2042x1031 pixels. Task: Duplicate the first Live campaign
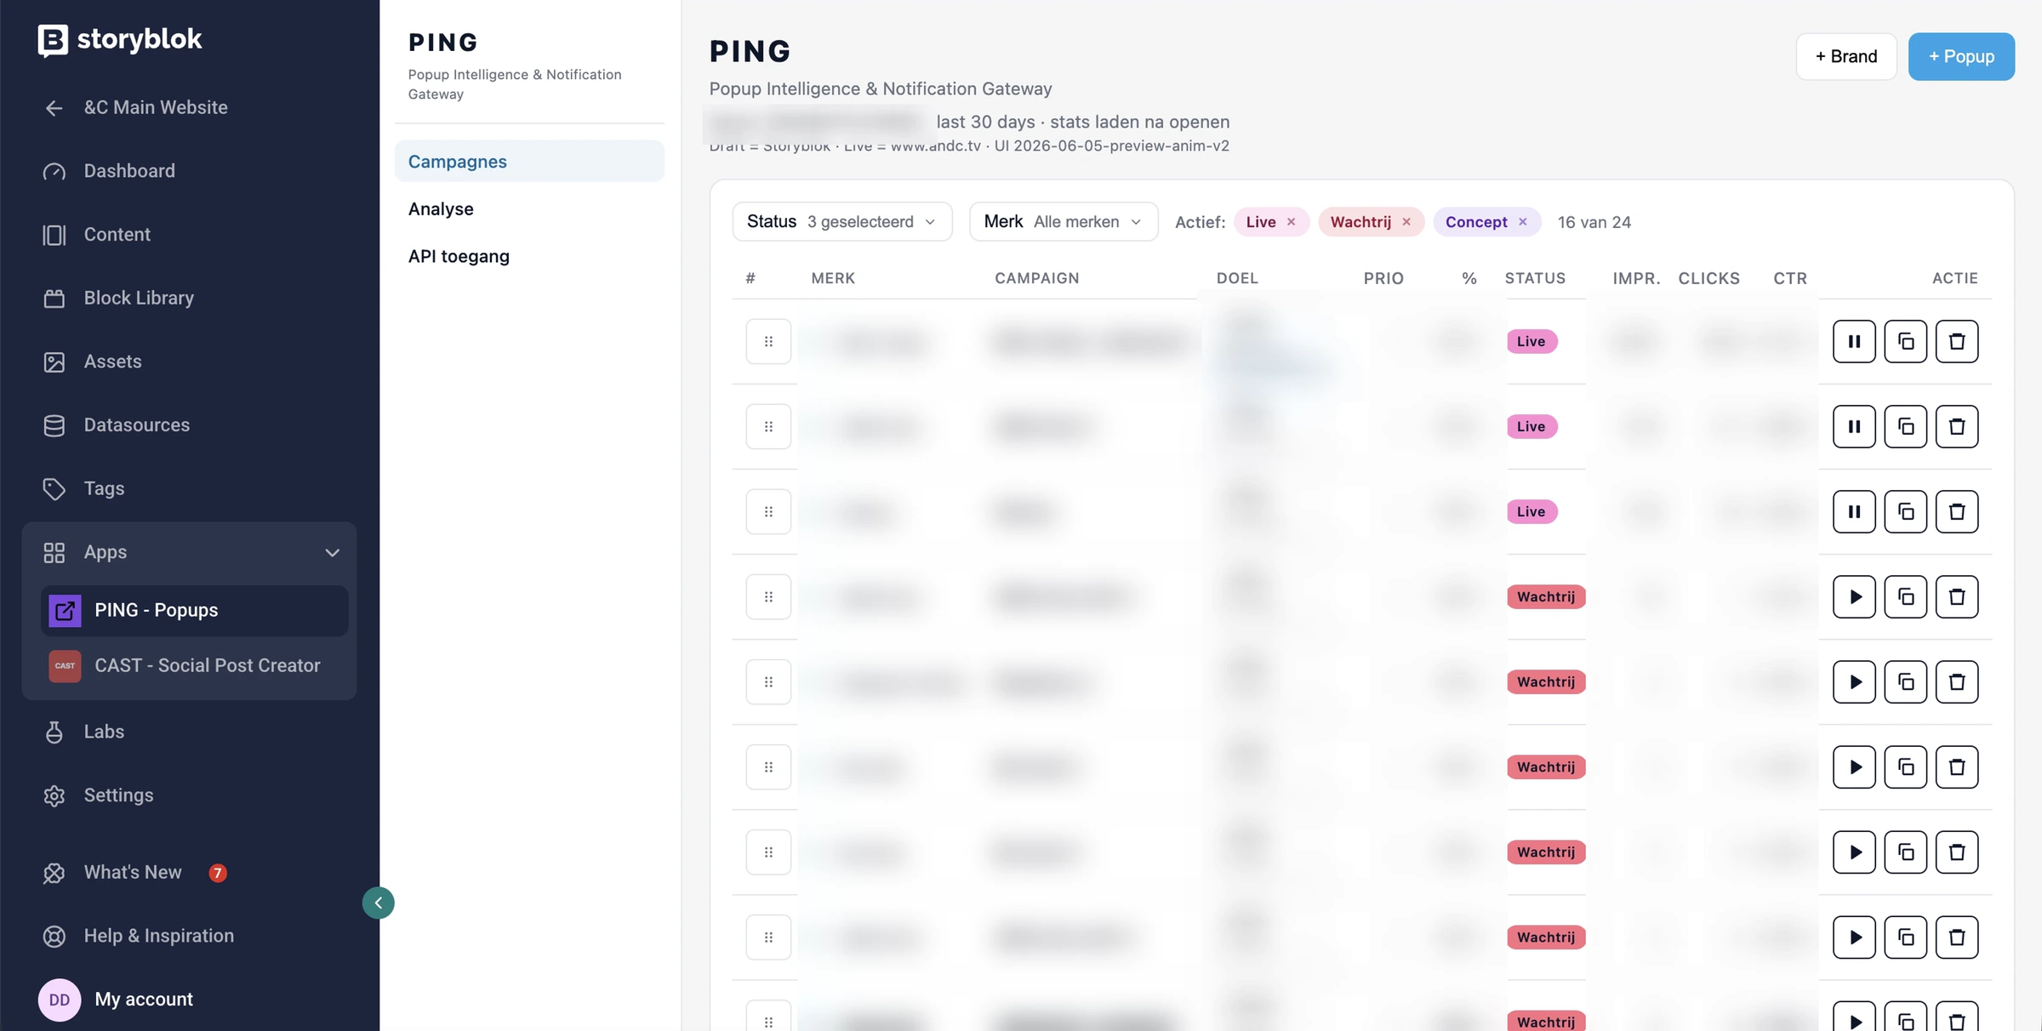point(1905,341)
